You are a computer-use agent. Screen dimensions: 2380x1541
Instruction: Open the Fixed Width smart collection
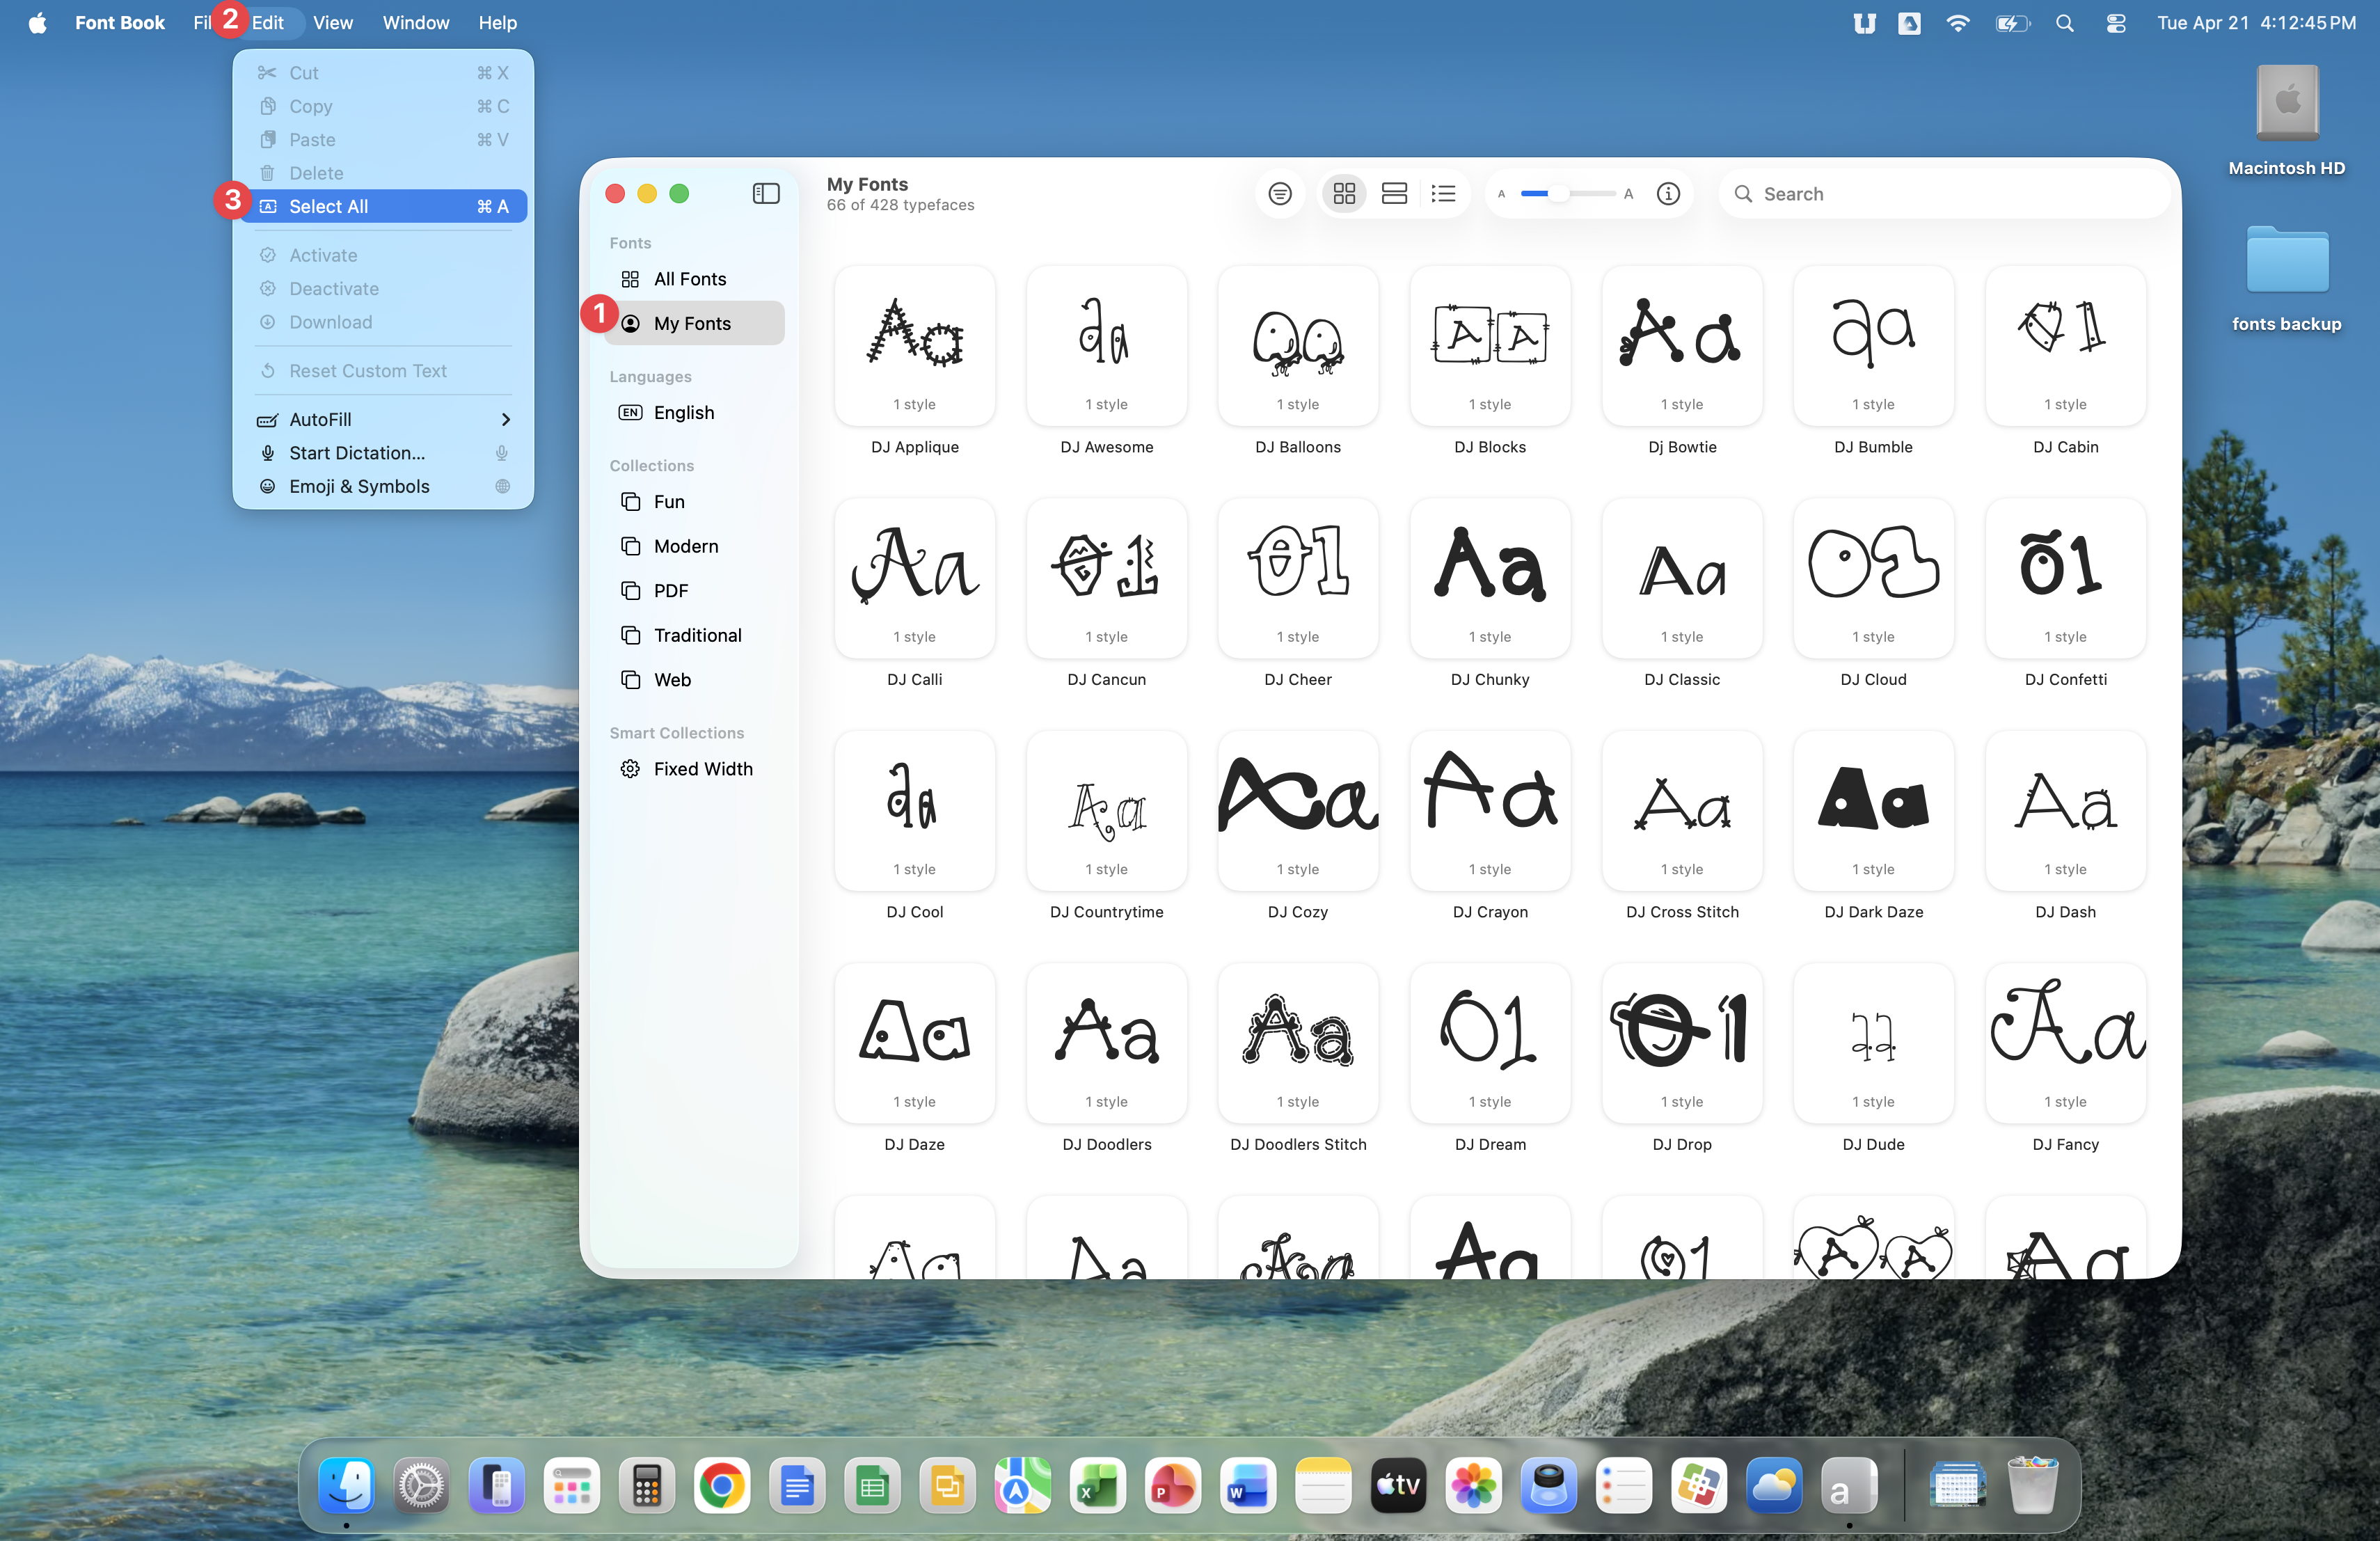(702, 769)
